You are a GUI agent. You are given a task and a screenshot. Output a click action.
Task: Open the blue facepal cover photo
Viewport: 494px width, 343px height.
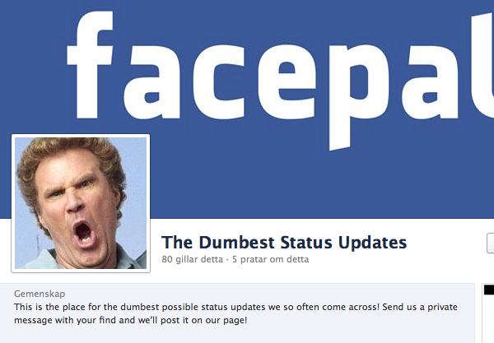coord(247,109)
